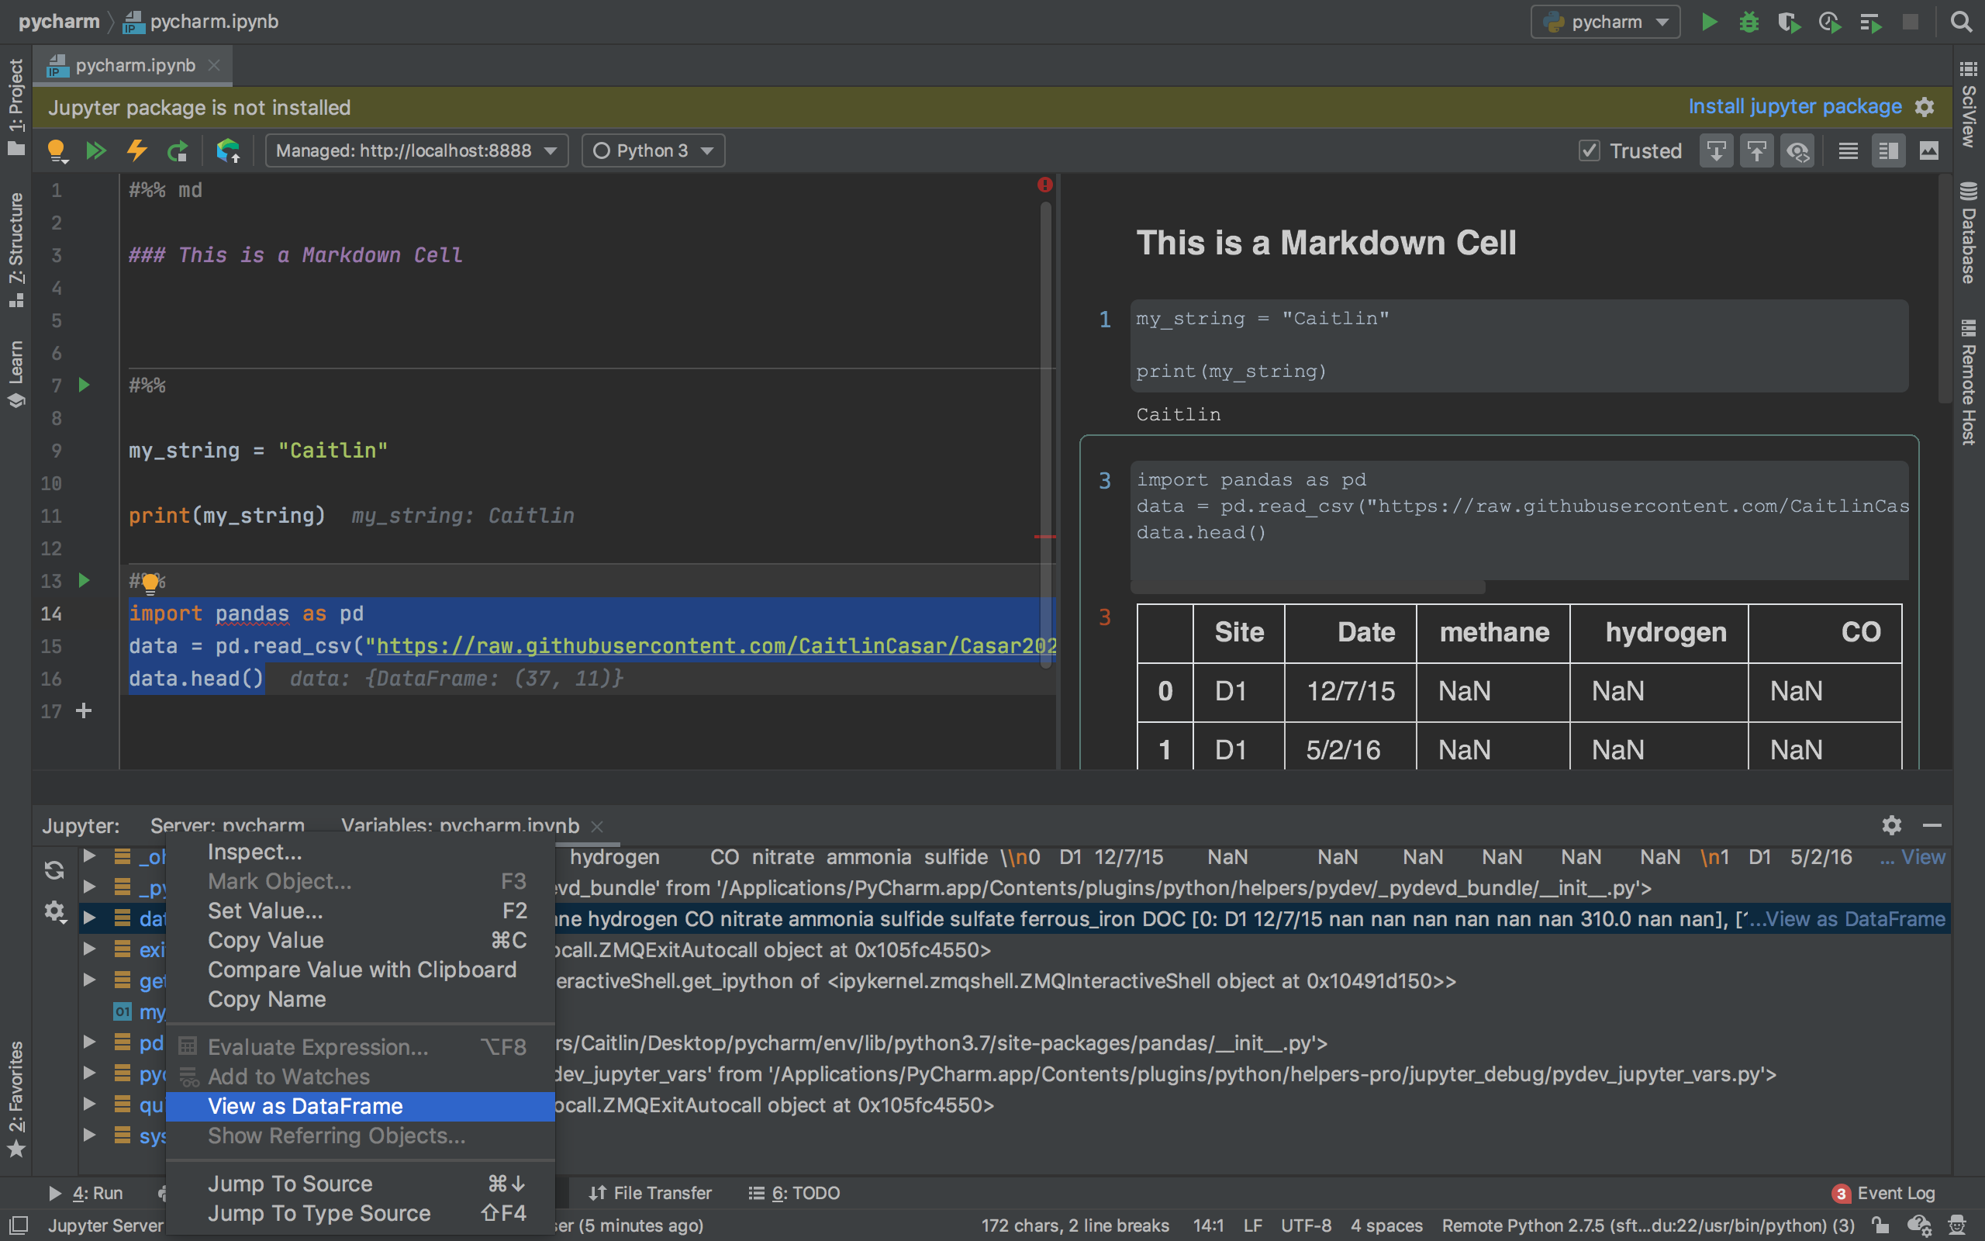The height and width of the screenshot is (1241, 1985).
Task: Open File Transfer tool window
Action: point(650,1193)
